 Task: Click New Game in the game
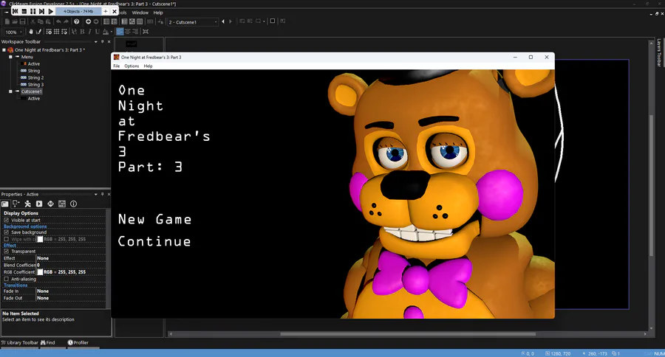pyautogui.click(x=155, y=219)
